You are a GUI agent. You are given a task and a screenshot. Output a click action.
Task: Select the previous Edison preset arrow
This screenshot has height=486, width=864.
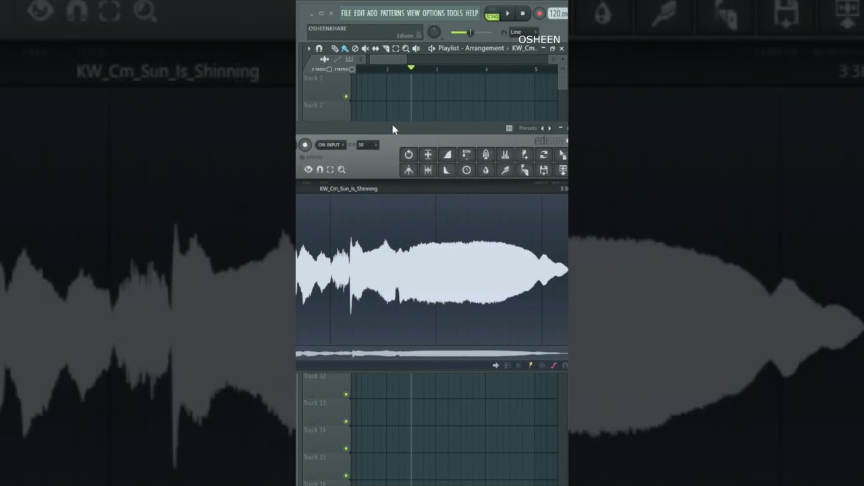pos(542,128)
